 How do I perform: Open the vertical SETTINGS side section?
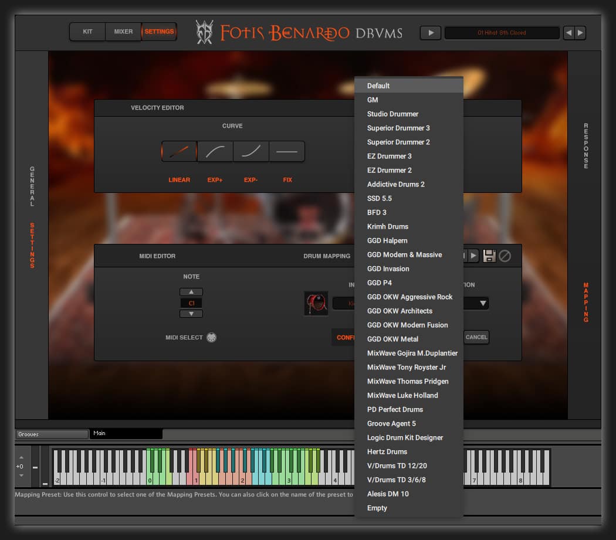point(32,246)
